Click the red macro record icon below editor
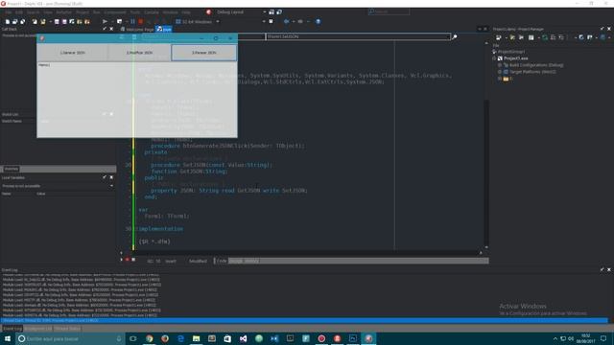614x345 pixels. click(128, 260)
